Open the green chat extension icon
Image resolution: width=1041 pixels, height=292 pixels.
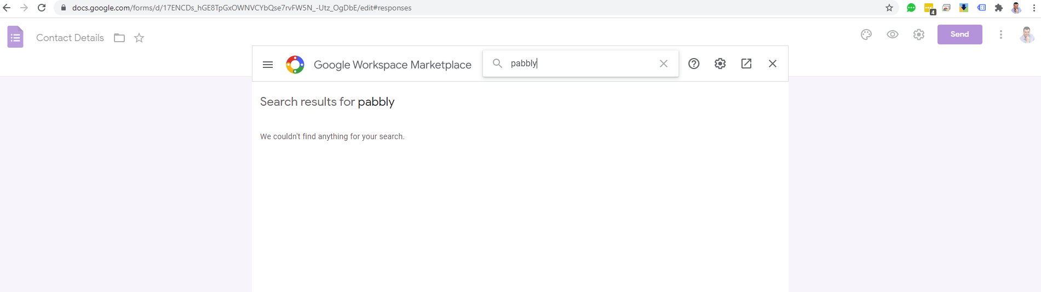click(911, 8)
